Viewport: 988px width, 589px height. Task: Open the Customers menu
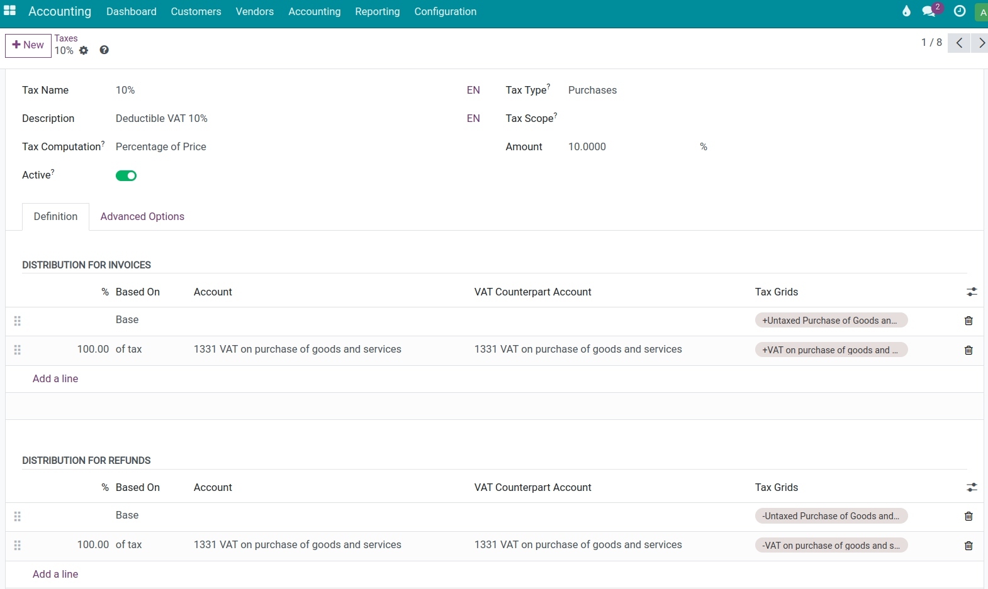(x=196, y=11)
